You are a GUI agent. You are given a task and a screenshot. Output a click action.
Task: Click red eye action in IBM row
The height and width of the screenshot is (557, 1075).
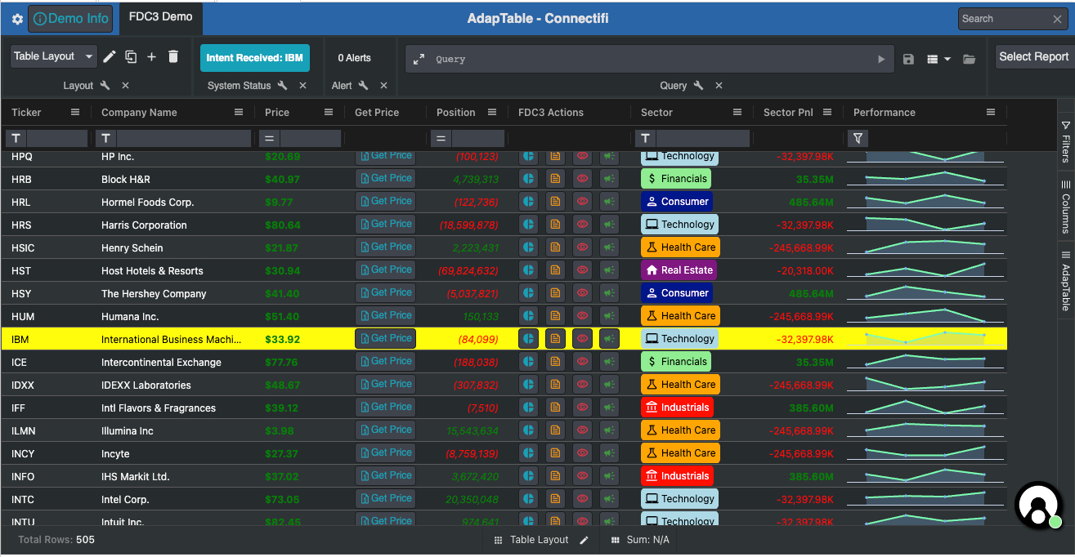click(x=582, y=338)
